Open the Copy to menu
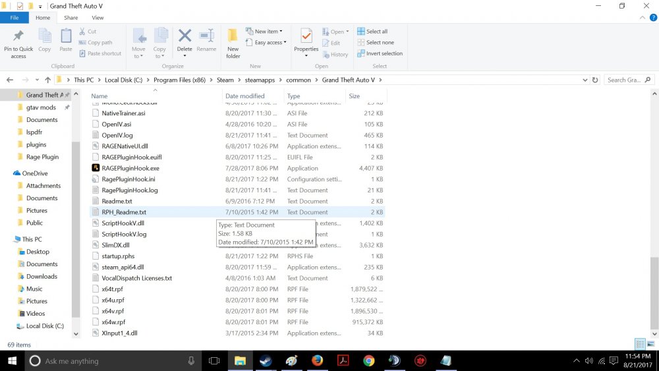Screen dimensions: 659x371 tap(159, 43)
